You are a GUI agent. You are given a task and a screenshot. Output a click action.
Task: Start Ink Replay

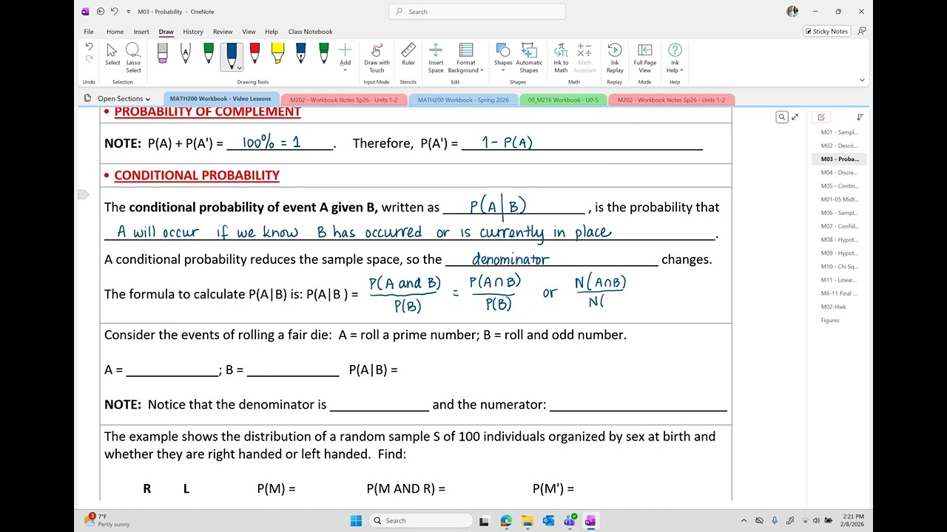pos(615,57)
